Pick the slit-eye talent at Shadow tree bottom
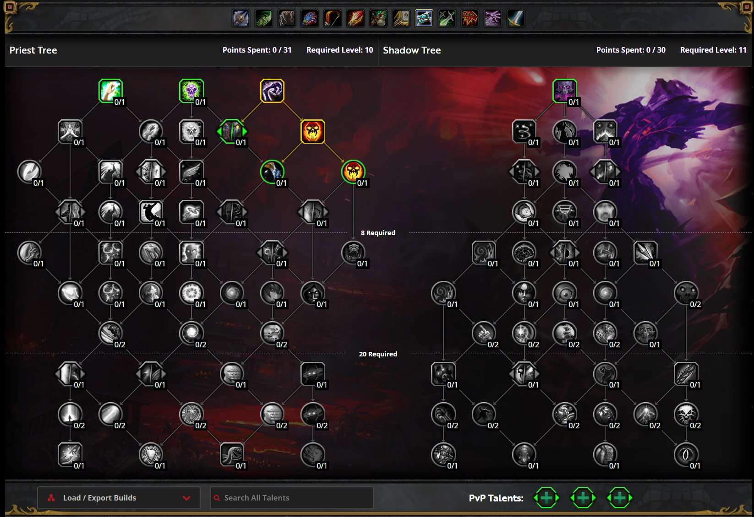Screen dimensions: 754x517 coord(686,454)
